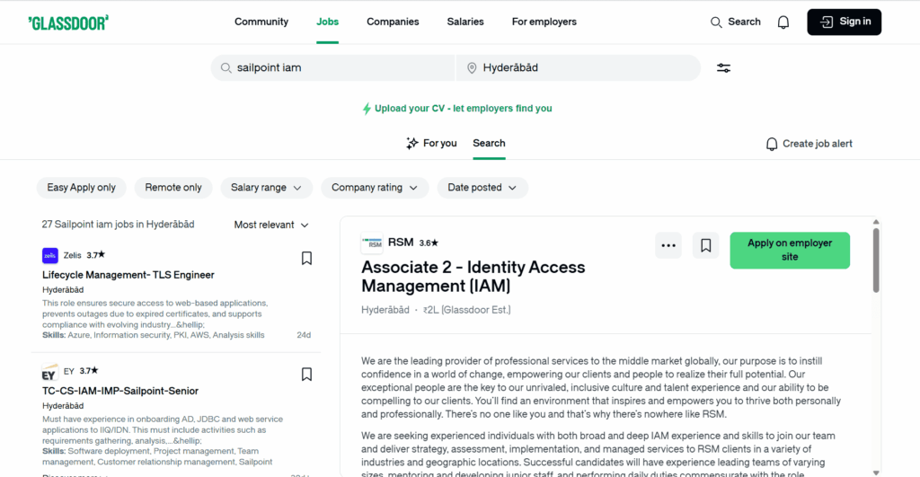This screenshot has width=920, height=477.
Task: Click Search text in header
Action: click(744, 22)
